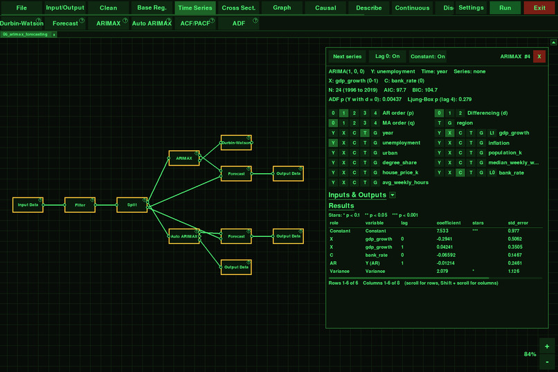The width and height of the screenshot is (558, 372).
Task: Open help icon beside Auto ARIMAX toolbar item
Action: pos(169,20)
